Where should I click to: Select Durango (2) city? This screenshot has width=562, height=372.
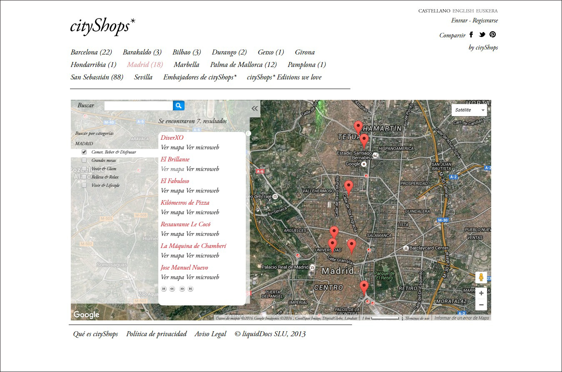[x=229, y=52]
